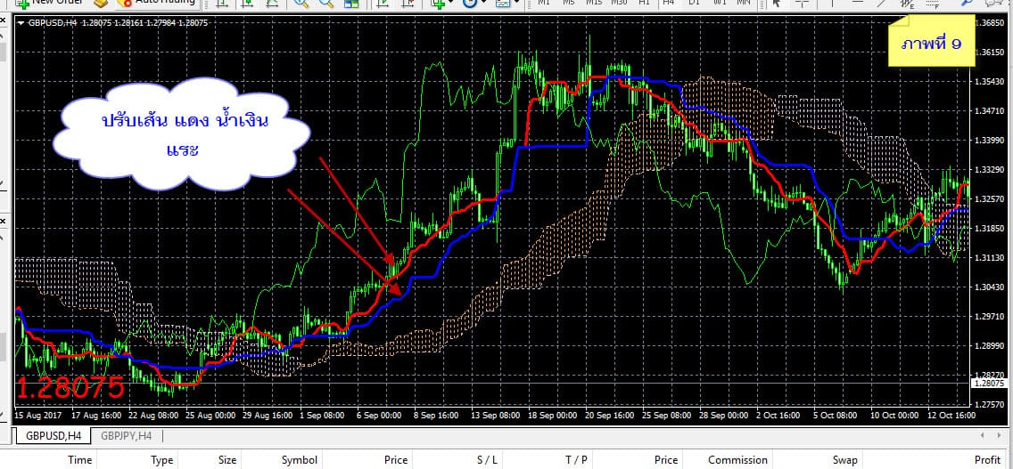Viewport: 1013px width, 469px height.
Task: Click the left chart tabs scroll arrow
Action: click(x=983, y=436)
